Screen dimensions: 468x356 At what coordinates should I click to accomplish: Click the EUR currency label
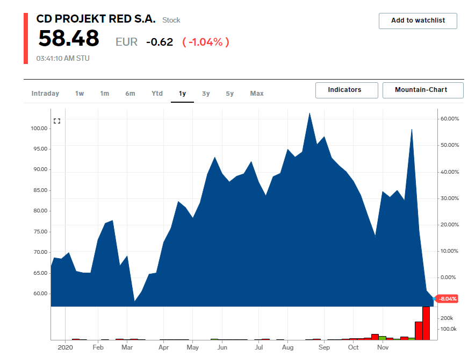tap(127, 42)
